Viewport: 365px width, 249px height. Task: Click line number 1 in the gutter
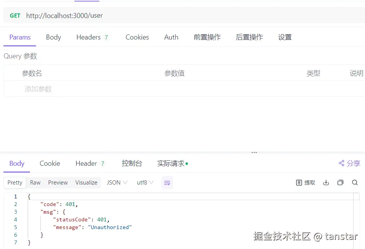16,196
